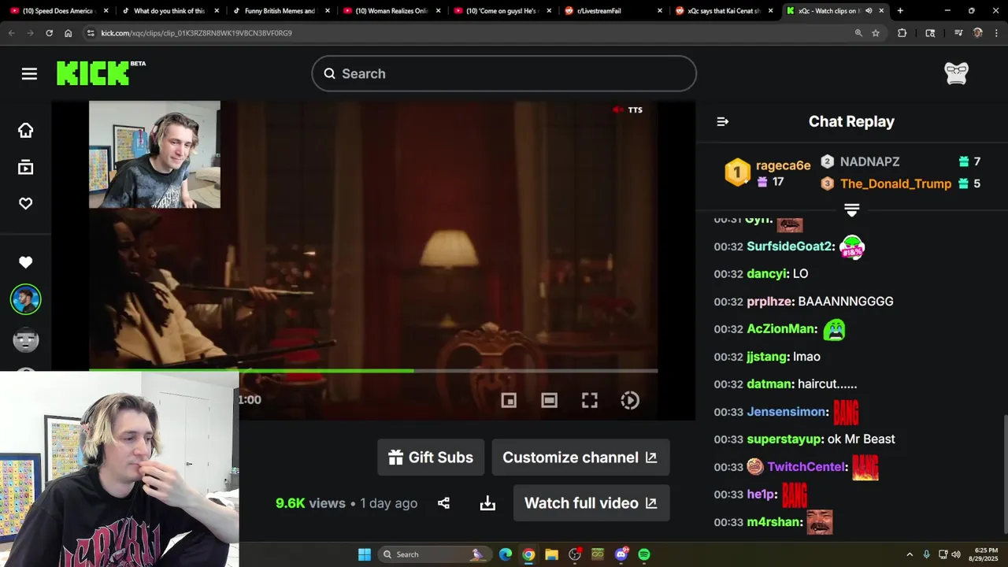Click the address bar URL
The width and height of the screenshot is (1008, 567).
coord(197,33)
